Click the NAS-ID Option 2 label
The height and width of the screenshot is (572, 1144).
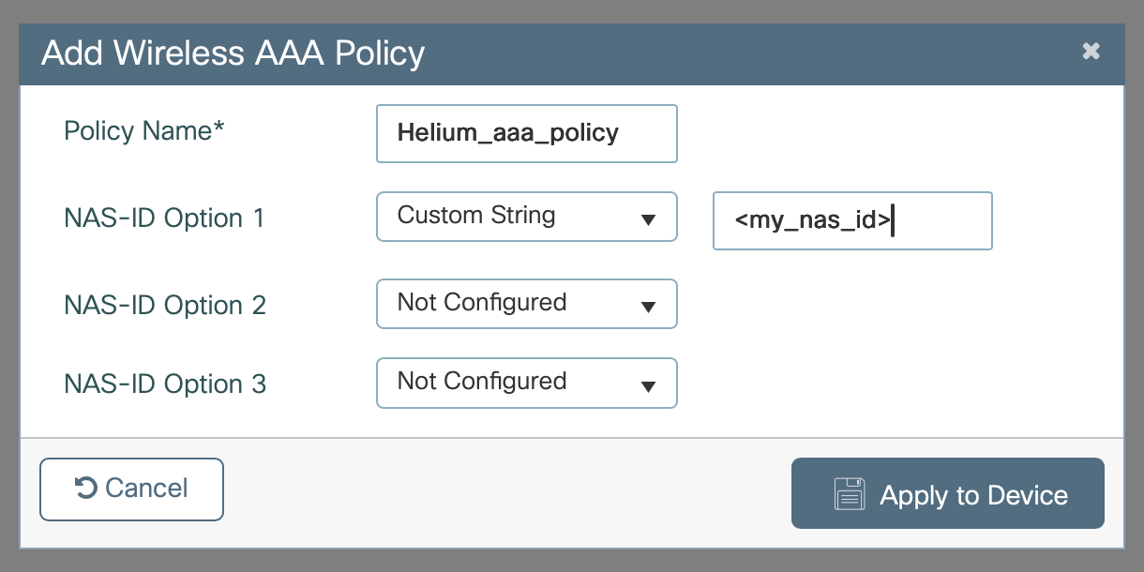pos(164,306)
